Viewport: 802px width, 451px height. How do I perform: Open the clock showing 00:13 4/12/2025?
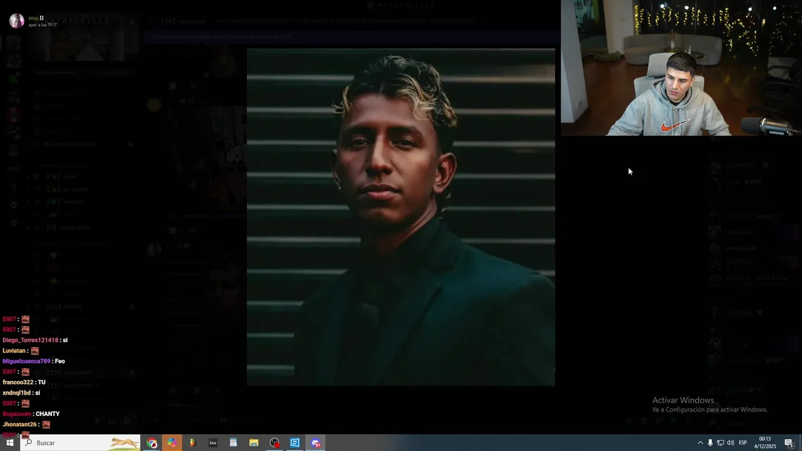(765, 443)
